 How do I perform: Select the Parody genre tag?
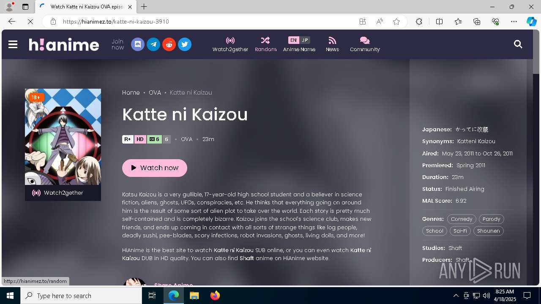coord(492,219)
